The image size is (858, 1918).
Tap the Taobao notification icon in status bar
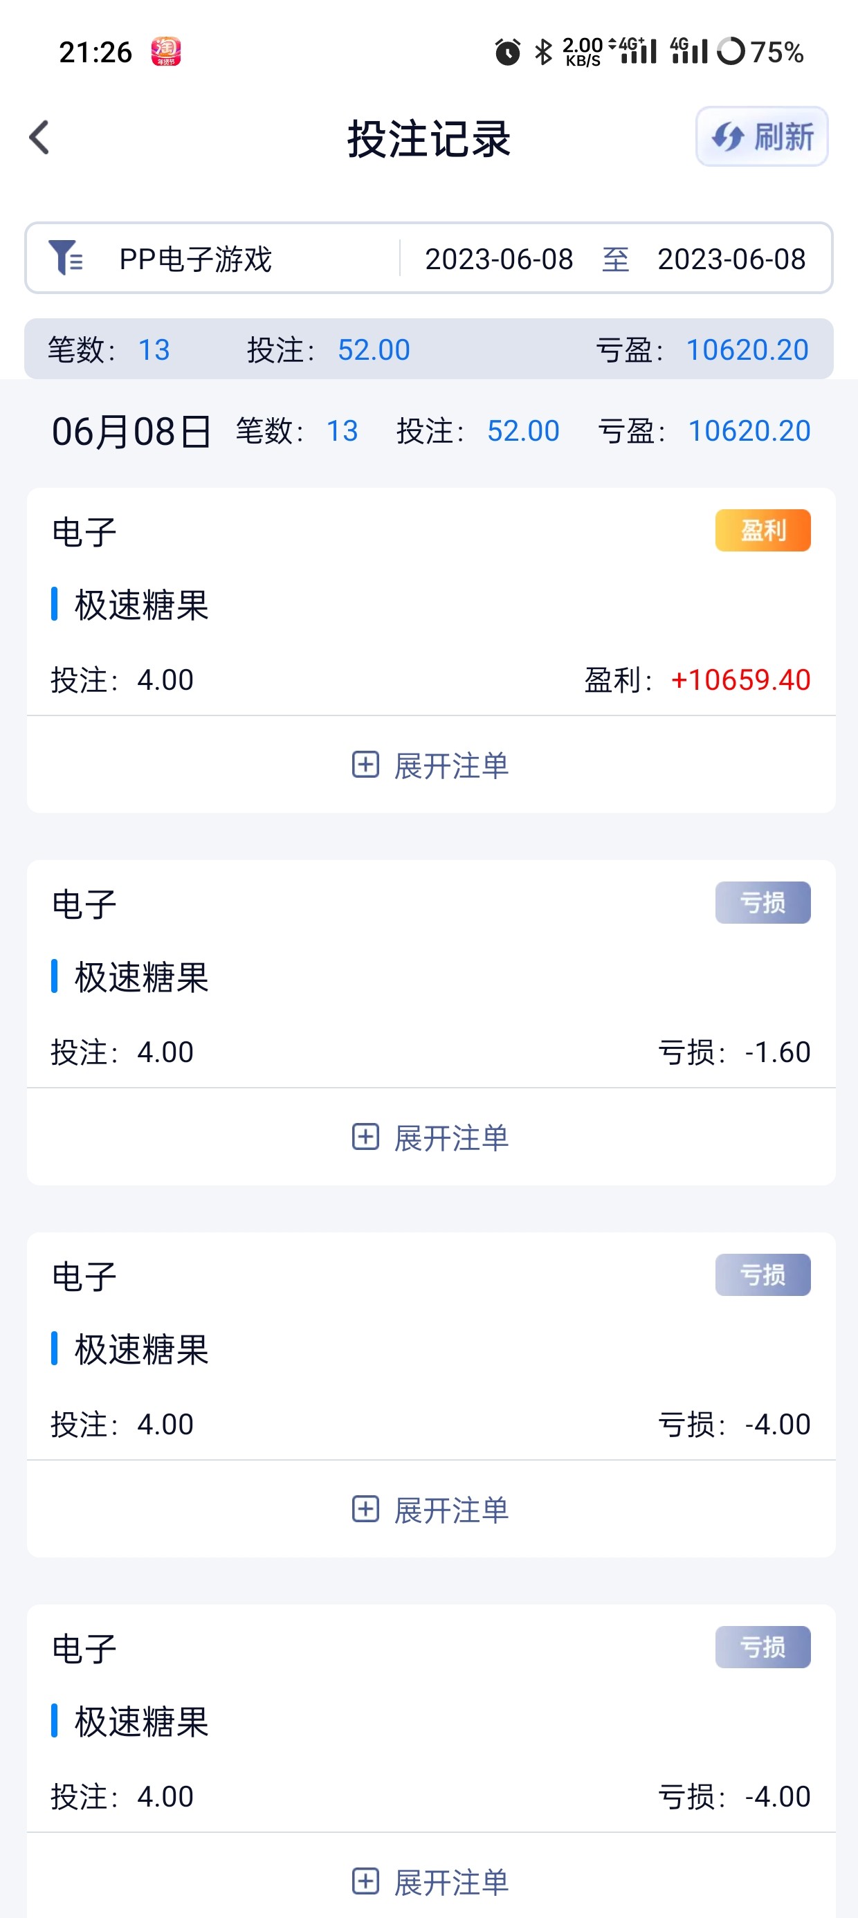166,51
